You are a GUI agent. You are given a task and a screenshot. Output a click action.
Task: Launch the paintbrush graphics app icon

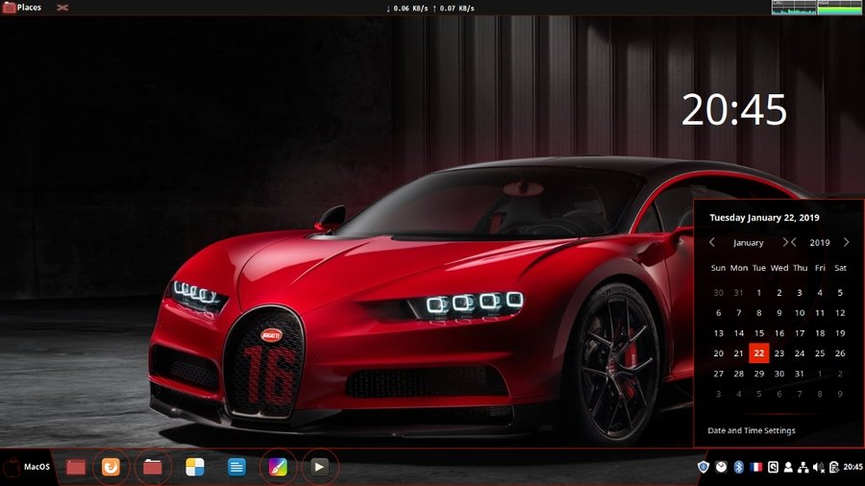coord(278,467)
